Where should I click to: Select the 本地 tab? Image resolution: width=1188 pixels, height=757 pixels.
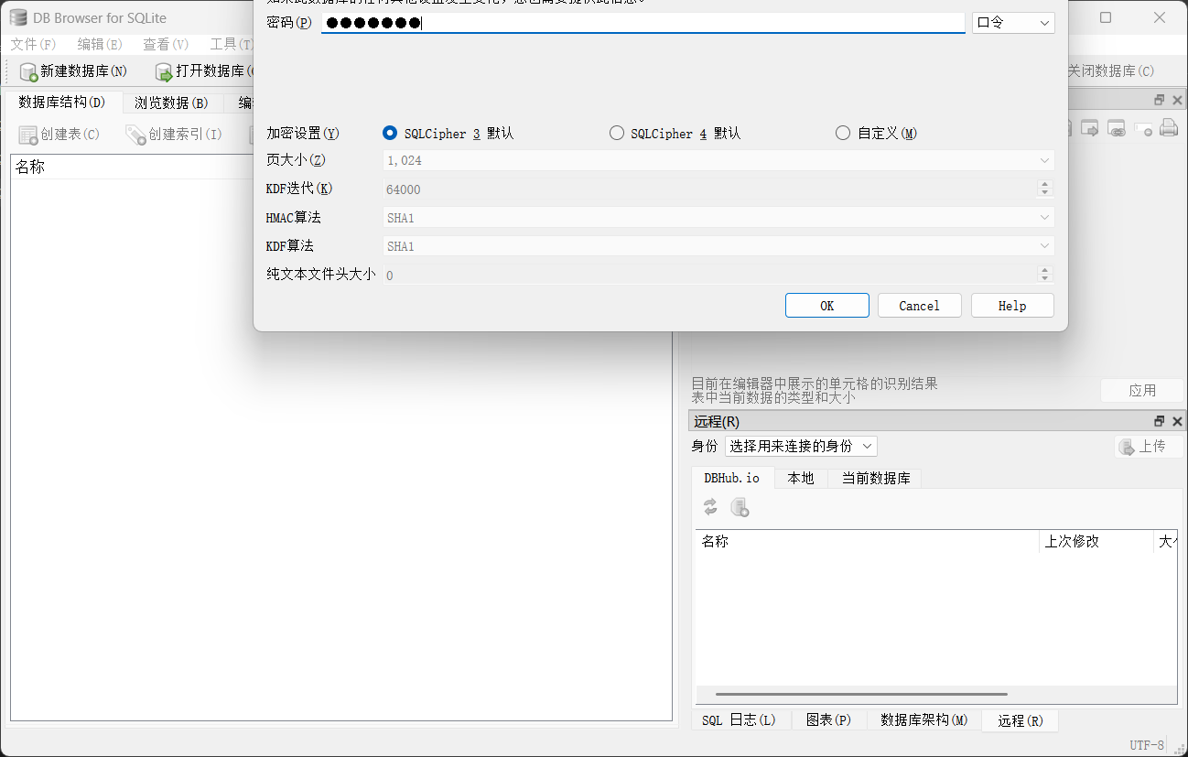click(801, 478)
